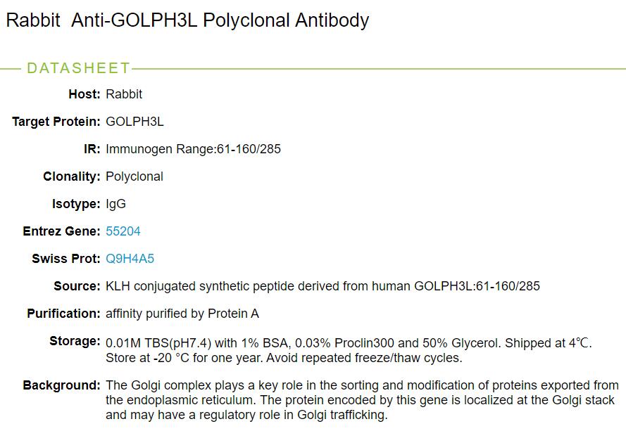Open the Entrez Gene link 55204
Image resolution: width=626 pixels, height=431 pixels.
pos(123,231)
